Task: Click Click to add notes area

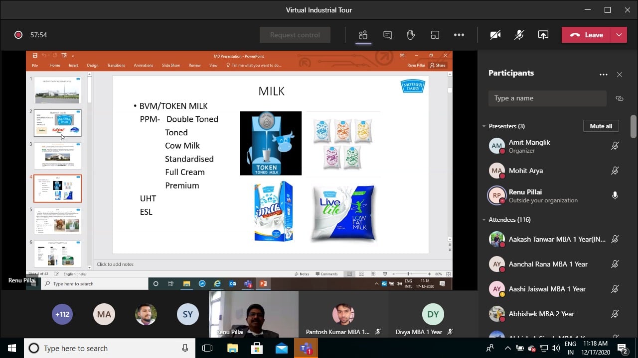Action: (115, 265)
